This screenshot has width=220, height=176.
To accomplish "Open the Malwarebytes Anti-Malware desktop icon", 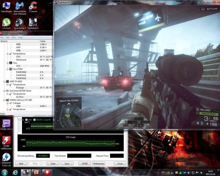I will pos(20,8).
